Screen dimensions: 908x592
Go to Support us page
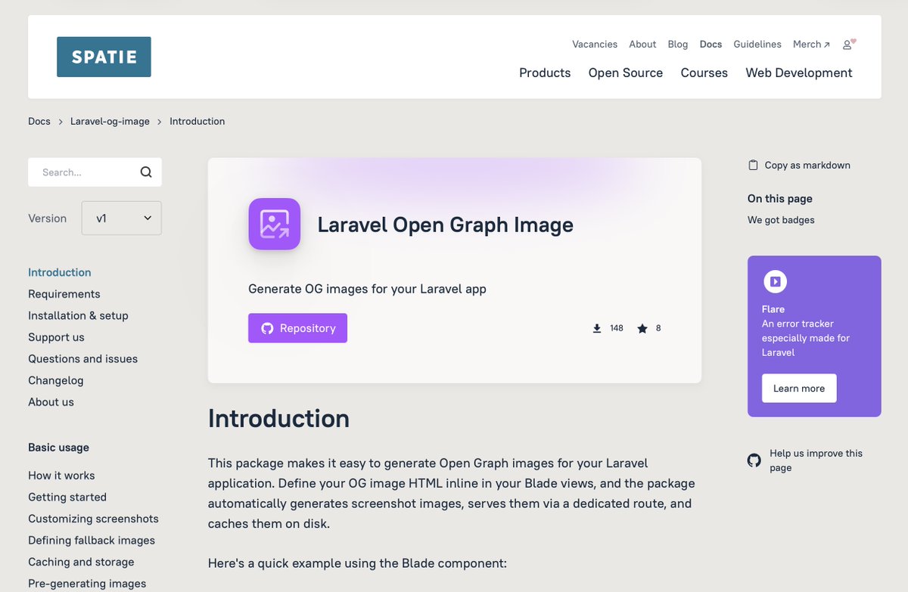(56, 337)
